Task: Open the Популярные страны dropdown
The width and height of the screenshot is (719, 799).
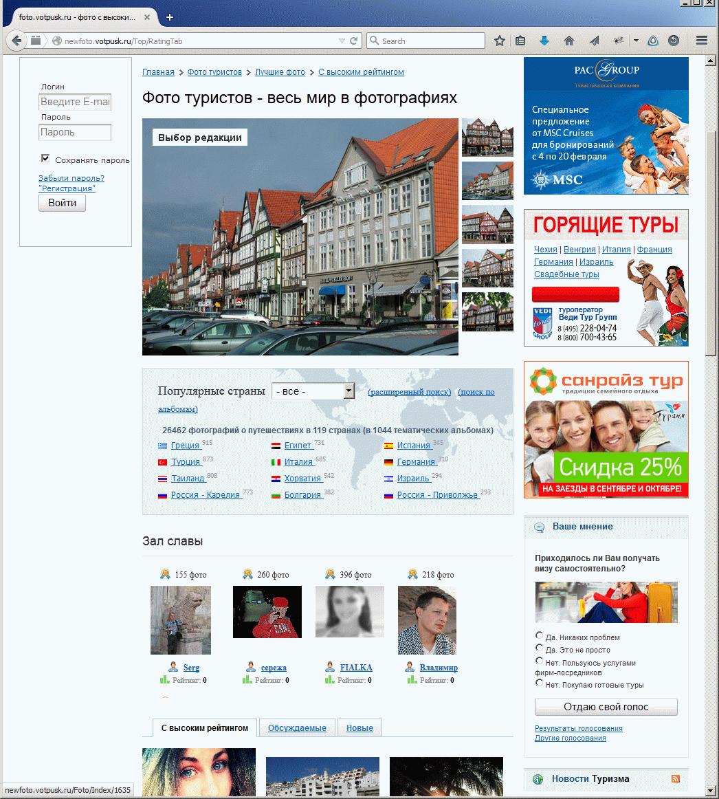Action: [x=313, y=391]
